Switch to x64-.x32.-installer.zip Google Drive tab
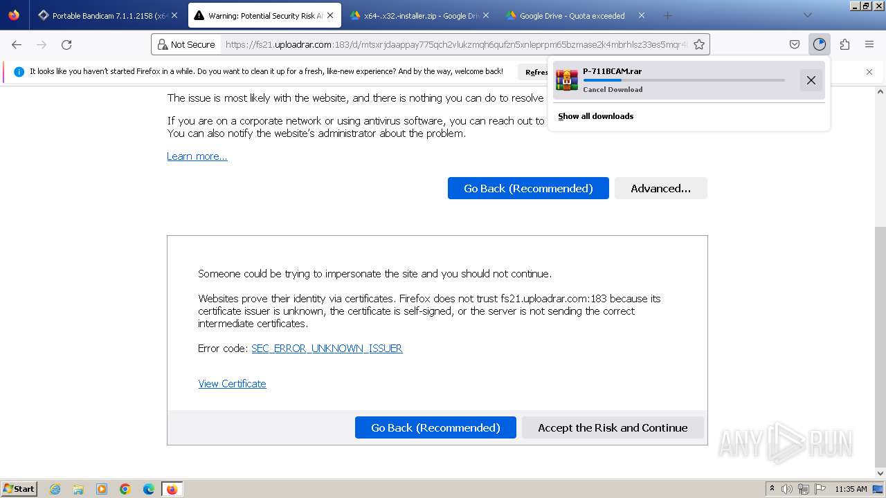The height and width of the screenshot is (498, 886). point(419,15)
